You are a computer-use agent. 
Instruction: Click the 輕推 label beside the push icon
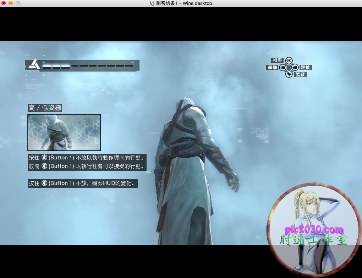306,68
